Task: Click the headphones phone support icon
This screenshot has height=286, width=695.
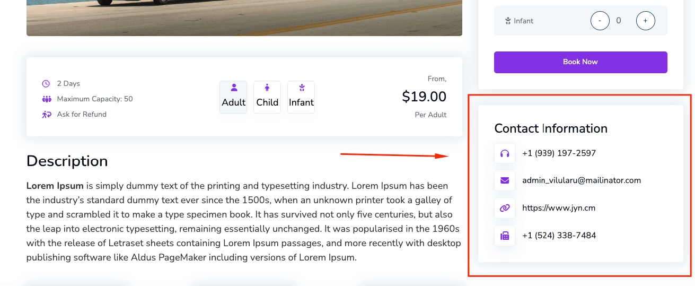Action: click(505, 153)
